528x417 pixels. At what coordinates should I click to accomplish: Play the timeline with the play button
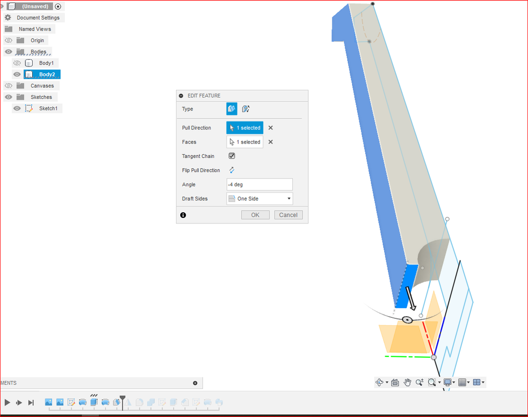[x=7, y=403]
